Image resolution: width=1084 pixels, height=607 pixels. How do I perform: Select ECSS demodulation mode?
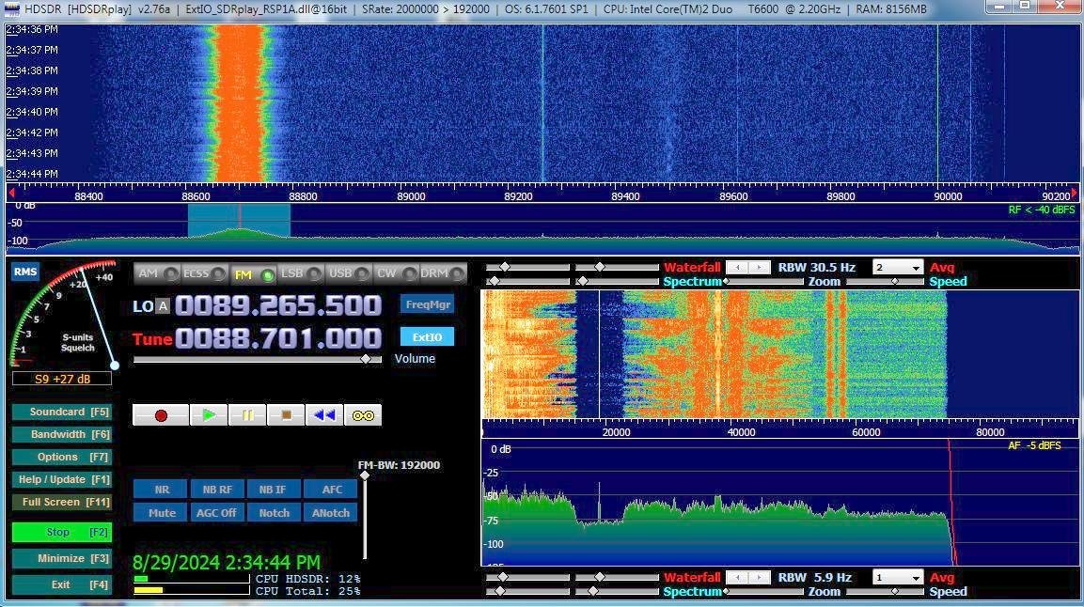tap(204, 273)
